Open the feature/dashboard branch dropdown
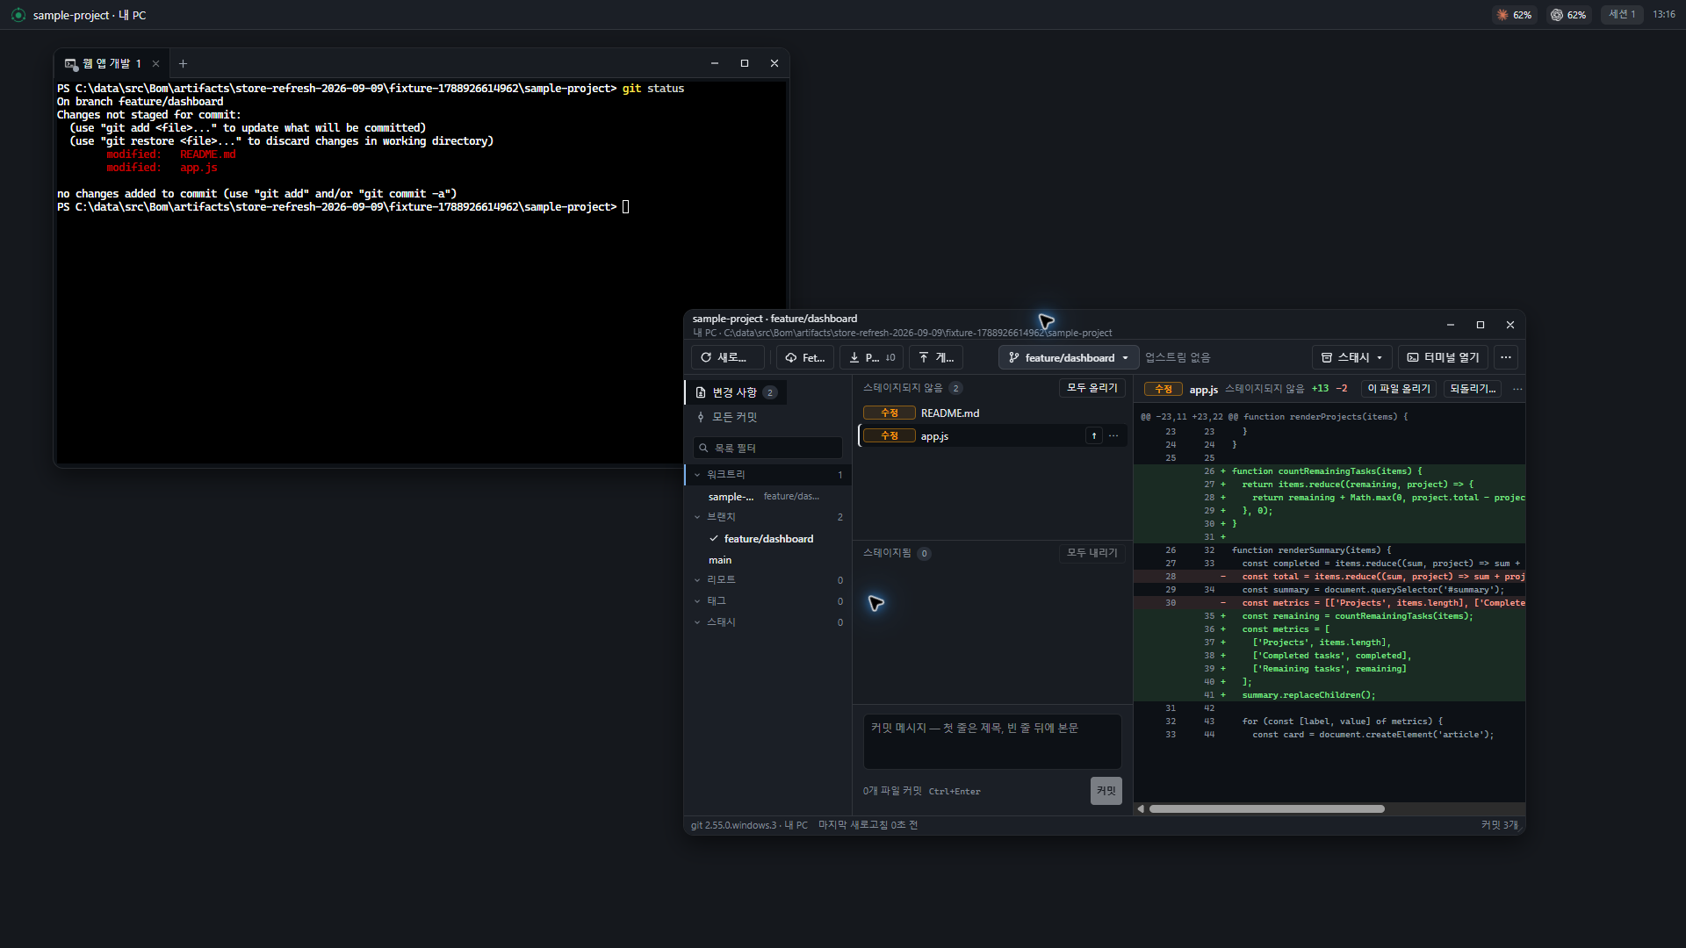1686x948 pixels. tap(1069, 357)
